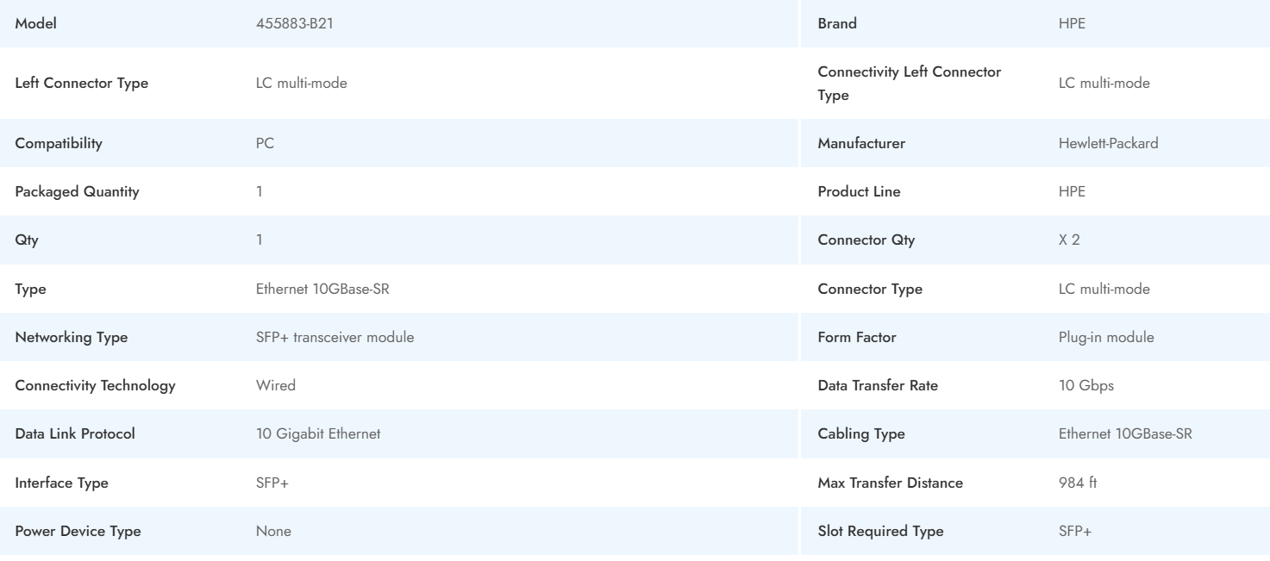Select the Cabling Type label

tap(860, 434)
